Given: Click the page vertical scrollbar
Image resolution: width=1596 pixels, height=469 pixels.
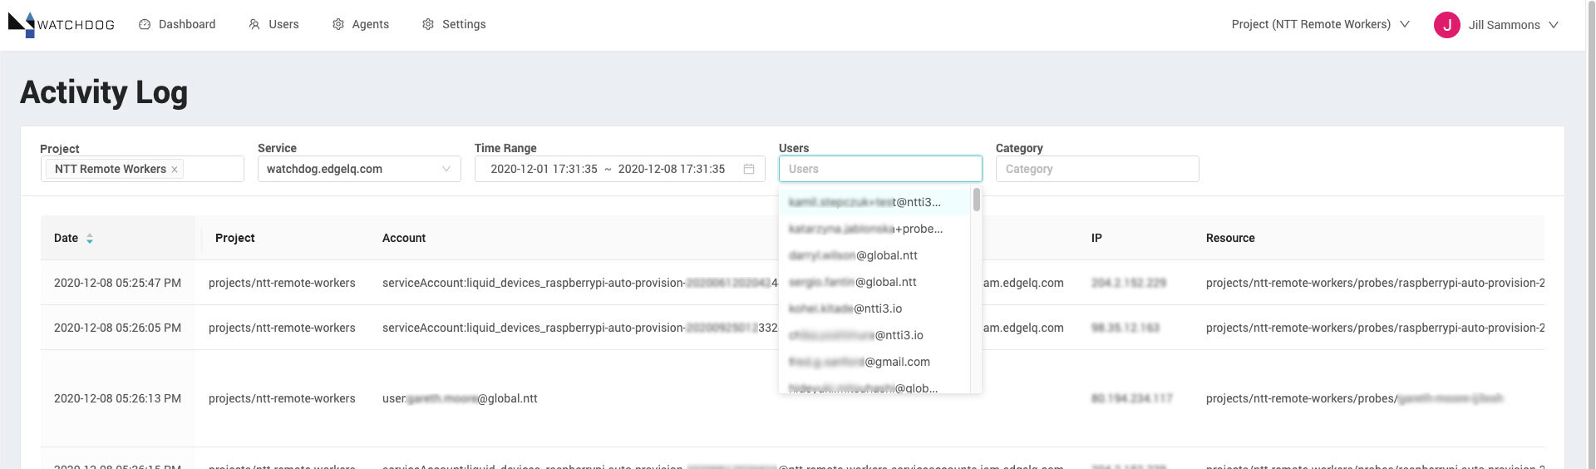Looking at the screenshot, I should pyautogui.click(x=1591, y=234).
